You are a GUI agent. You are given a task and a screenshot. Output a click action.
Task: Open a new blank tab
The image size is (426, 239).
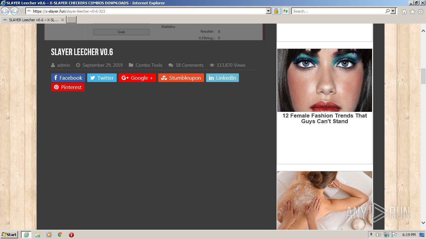[71, 20]
